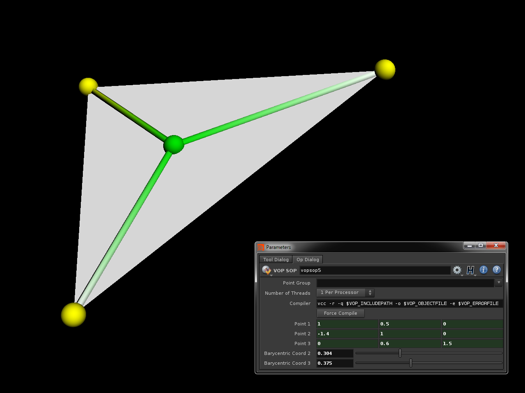View node info via the info icon
The height and width of the screenshot is (393, 525).
(x=484, y=270)
